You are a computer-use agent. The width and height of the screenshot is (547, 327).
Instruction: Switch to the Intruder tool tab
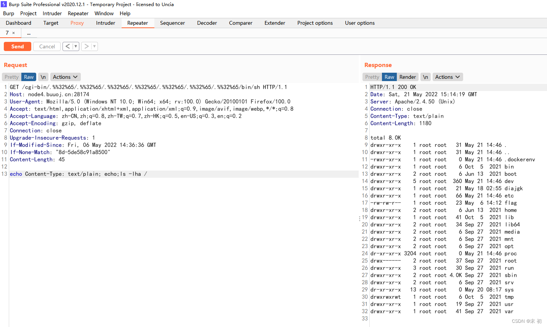106,23
